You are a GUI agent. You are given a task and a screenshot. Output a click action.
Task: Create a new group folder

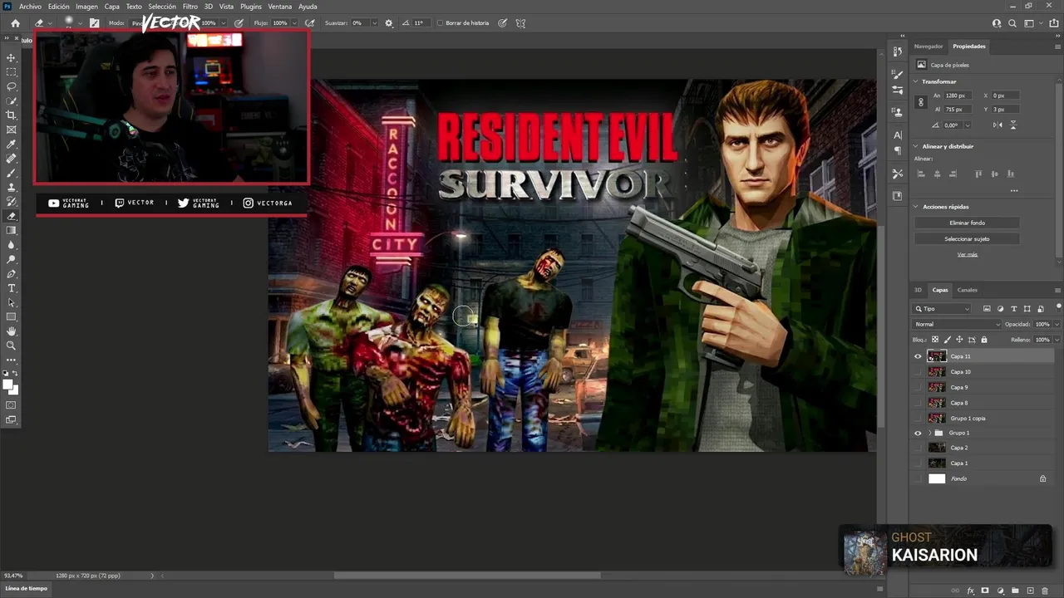(1016, 591)
